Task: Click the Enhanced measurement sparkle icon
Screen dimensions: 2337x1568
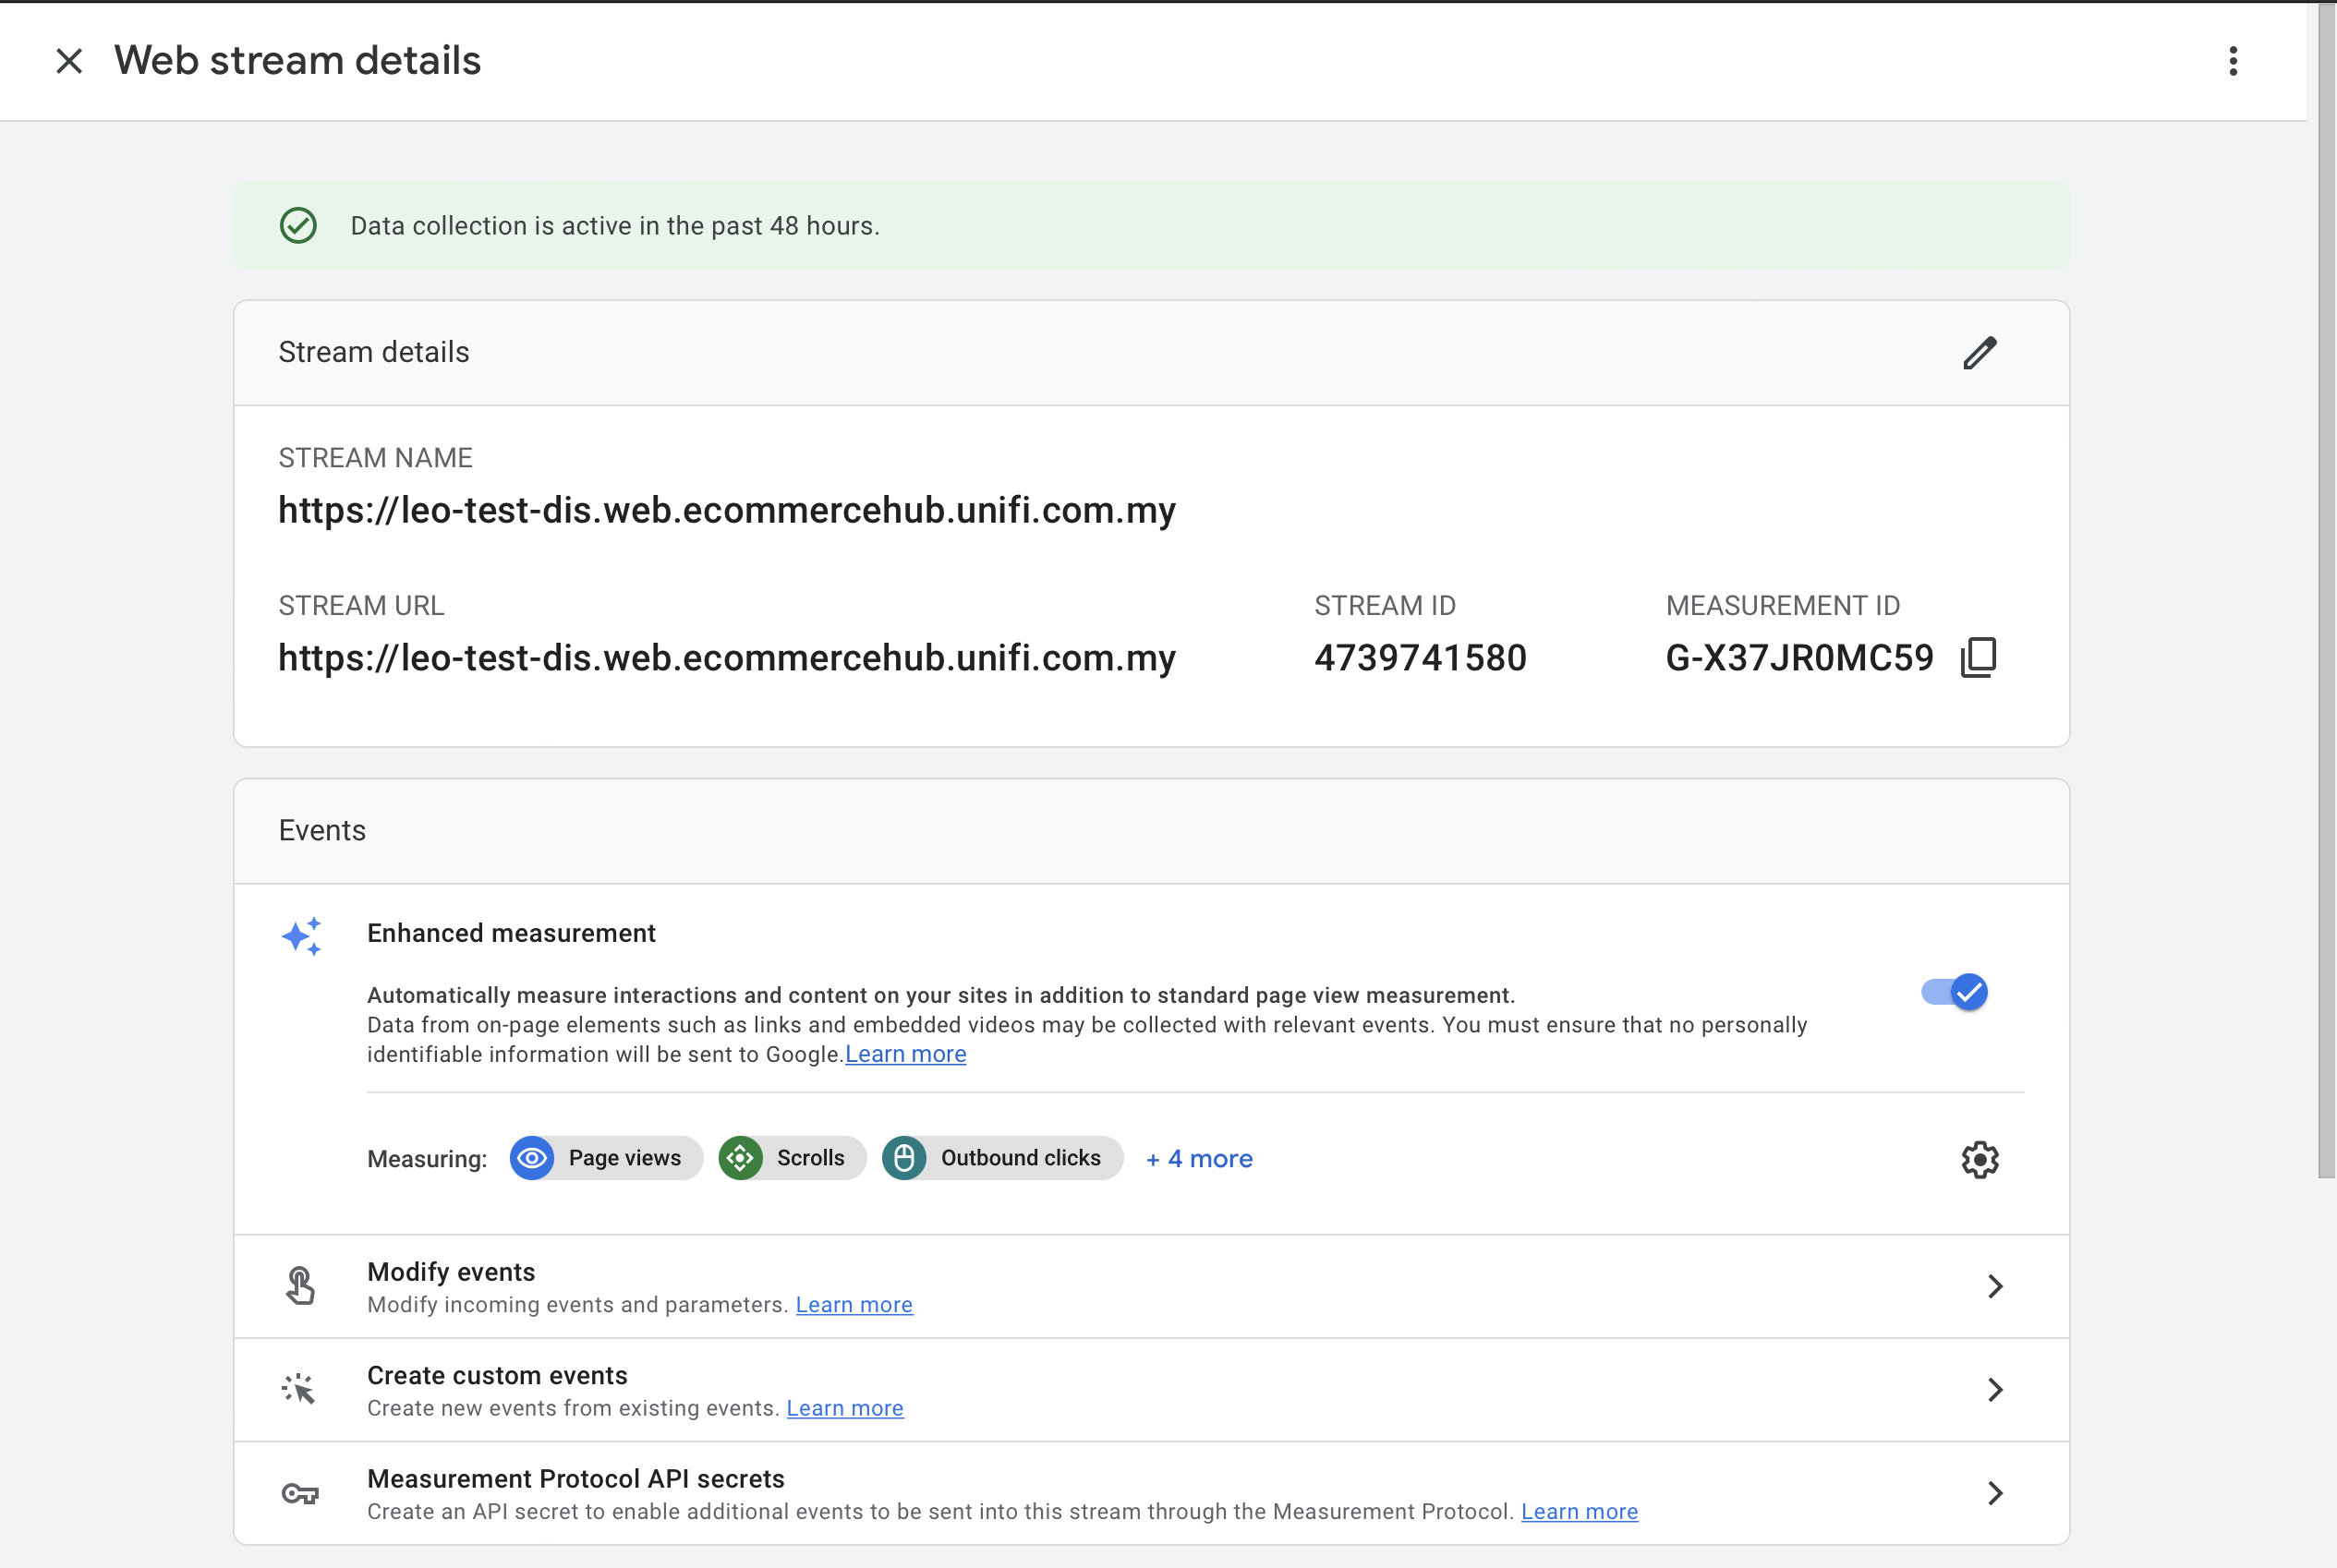Action: tap(301, 936)
